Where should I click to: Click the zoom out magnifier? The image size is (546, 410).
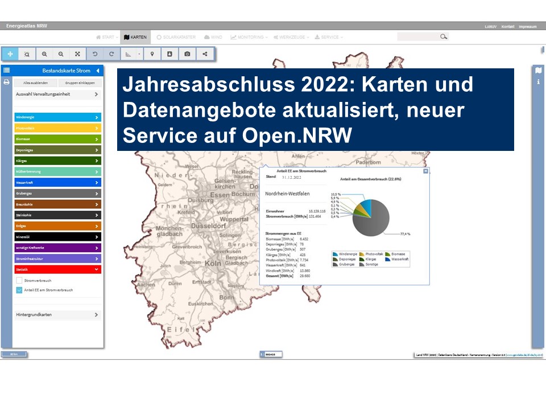click(x=61, y=54)
